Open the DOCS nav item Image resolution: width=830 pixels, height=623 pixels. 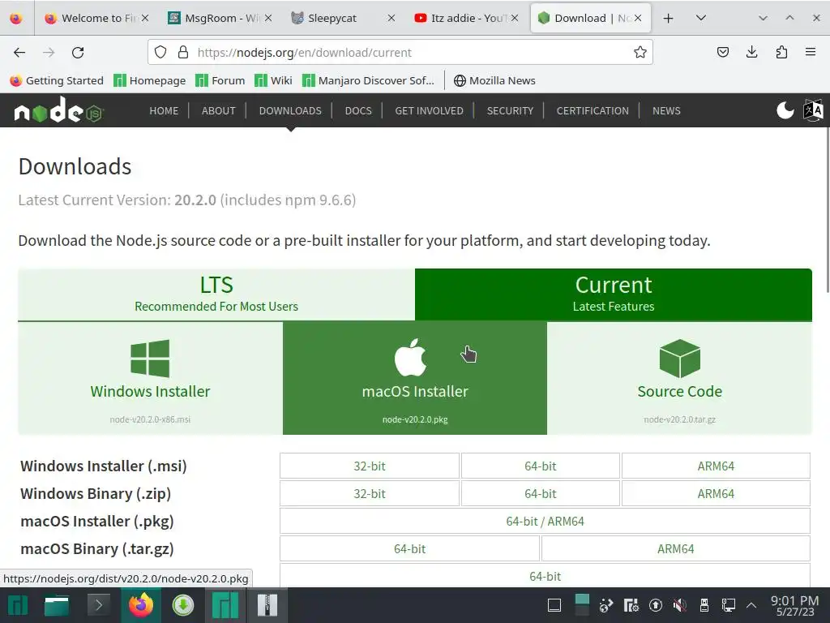coord(357,110)
